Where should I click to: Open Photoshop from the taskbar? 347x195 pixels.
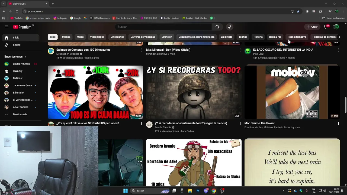pos(198,191)
